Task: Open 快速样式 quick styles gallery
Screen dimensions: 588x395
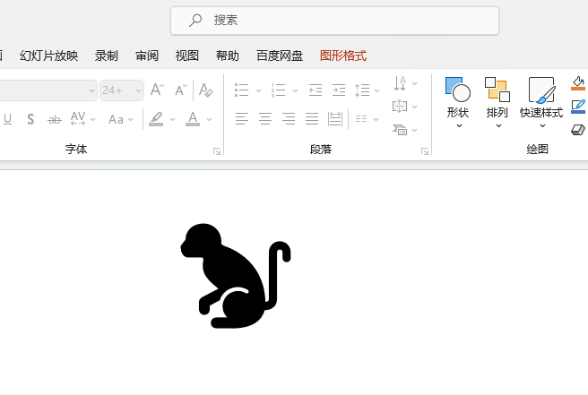Action: pyautogui.click(x=541, y=102)
